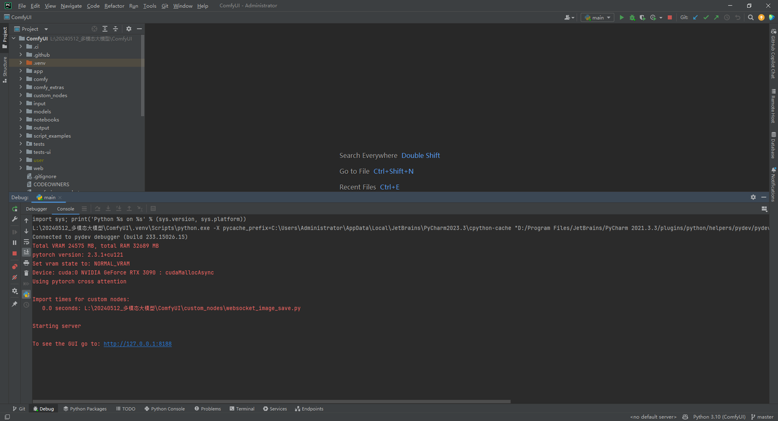The width and height of the screenshot is (778, 421).
Task: Jump up the stack trace arrow
Action: point(26,221)
